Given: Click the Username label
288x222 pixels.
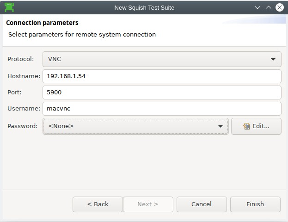Looking at the screenshot, I should (24, 109).
